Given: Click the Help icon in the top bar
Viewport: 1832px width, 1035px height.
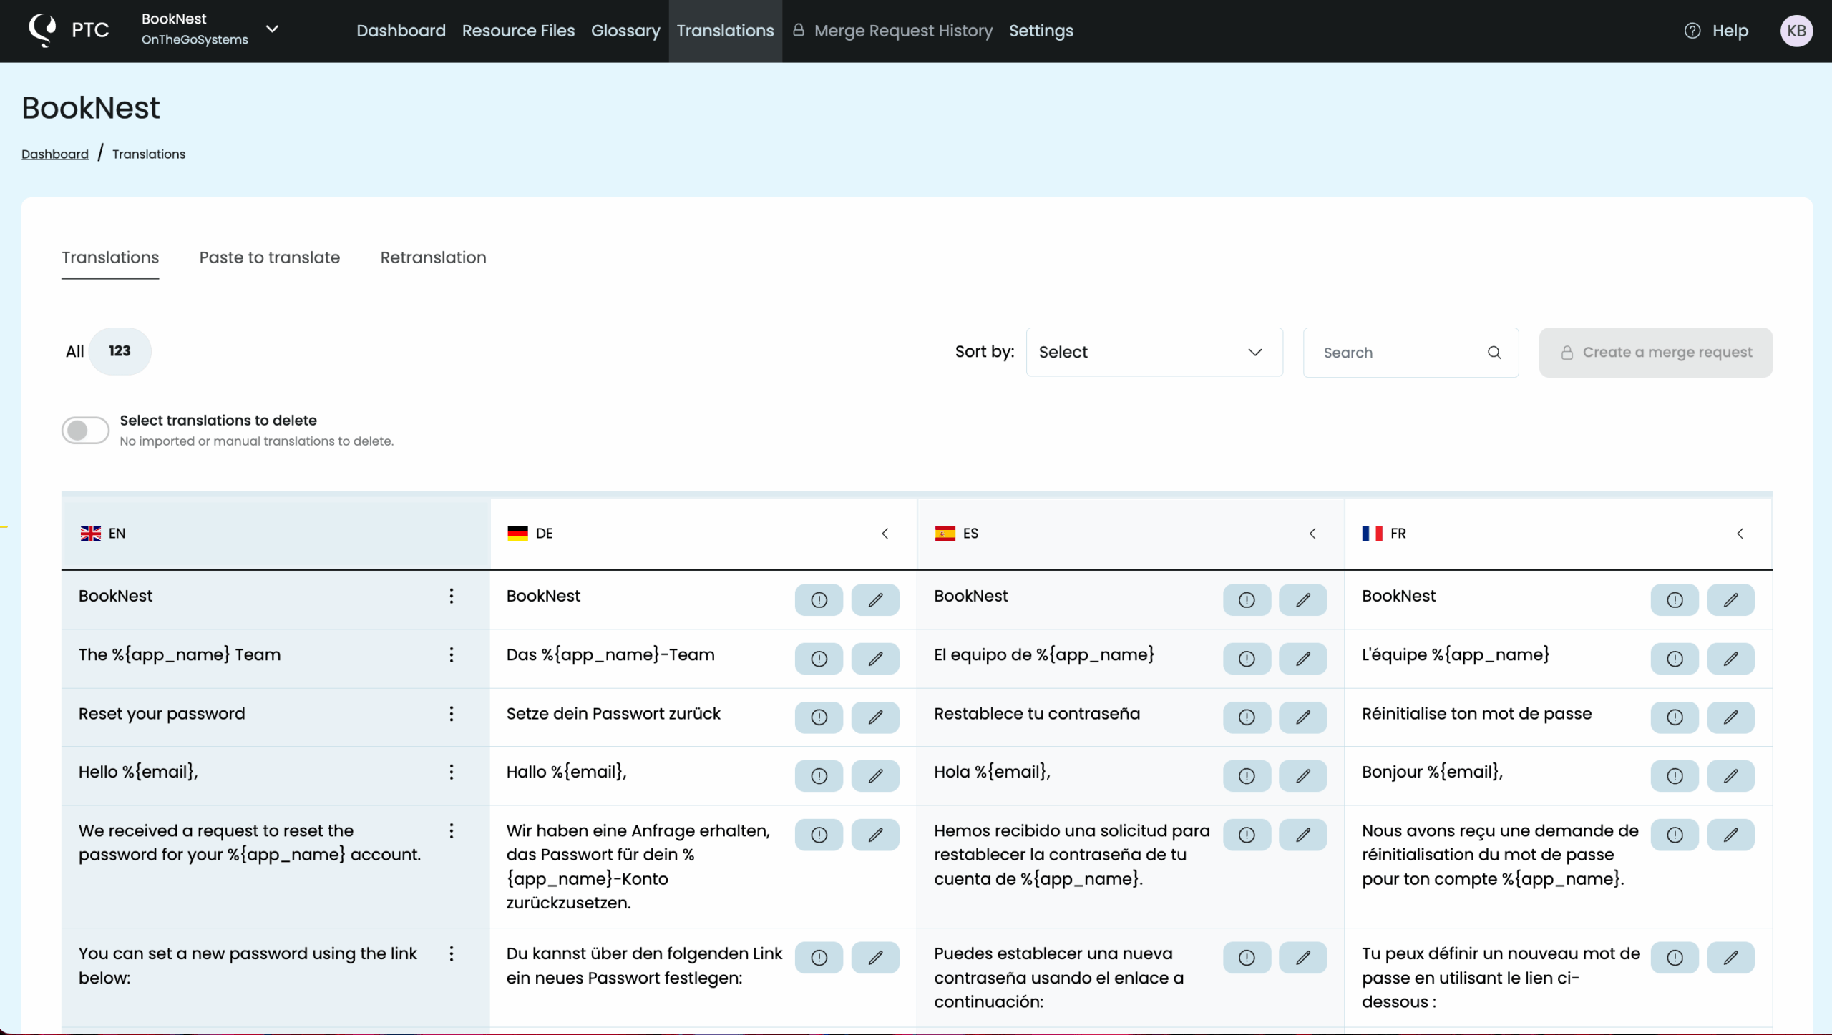Looking at the screenshot, I should (x=1692, y=31).
